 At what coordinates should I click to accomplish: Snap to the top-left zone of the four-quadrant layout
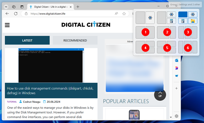coord(161,44)
